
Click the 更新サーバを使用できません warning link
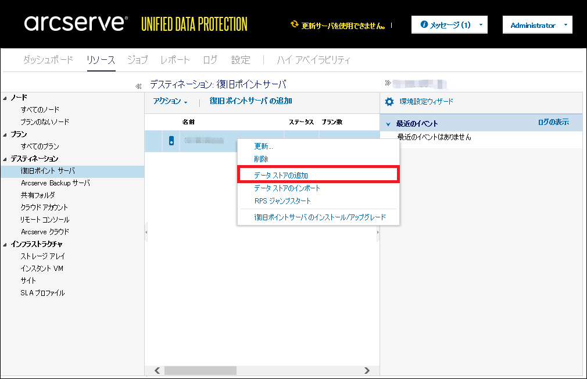[x=343, y=26]
